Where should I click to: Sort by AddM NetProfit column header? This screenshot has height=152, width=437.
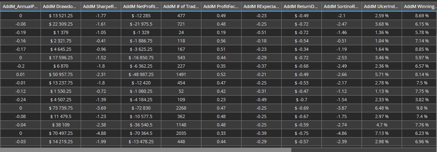[141, 6]
